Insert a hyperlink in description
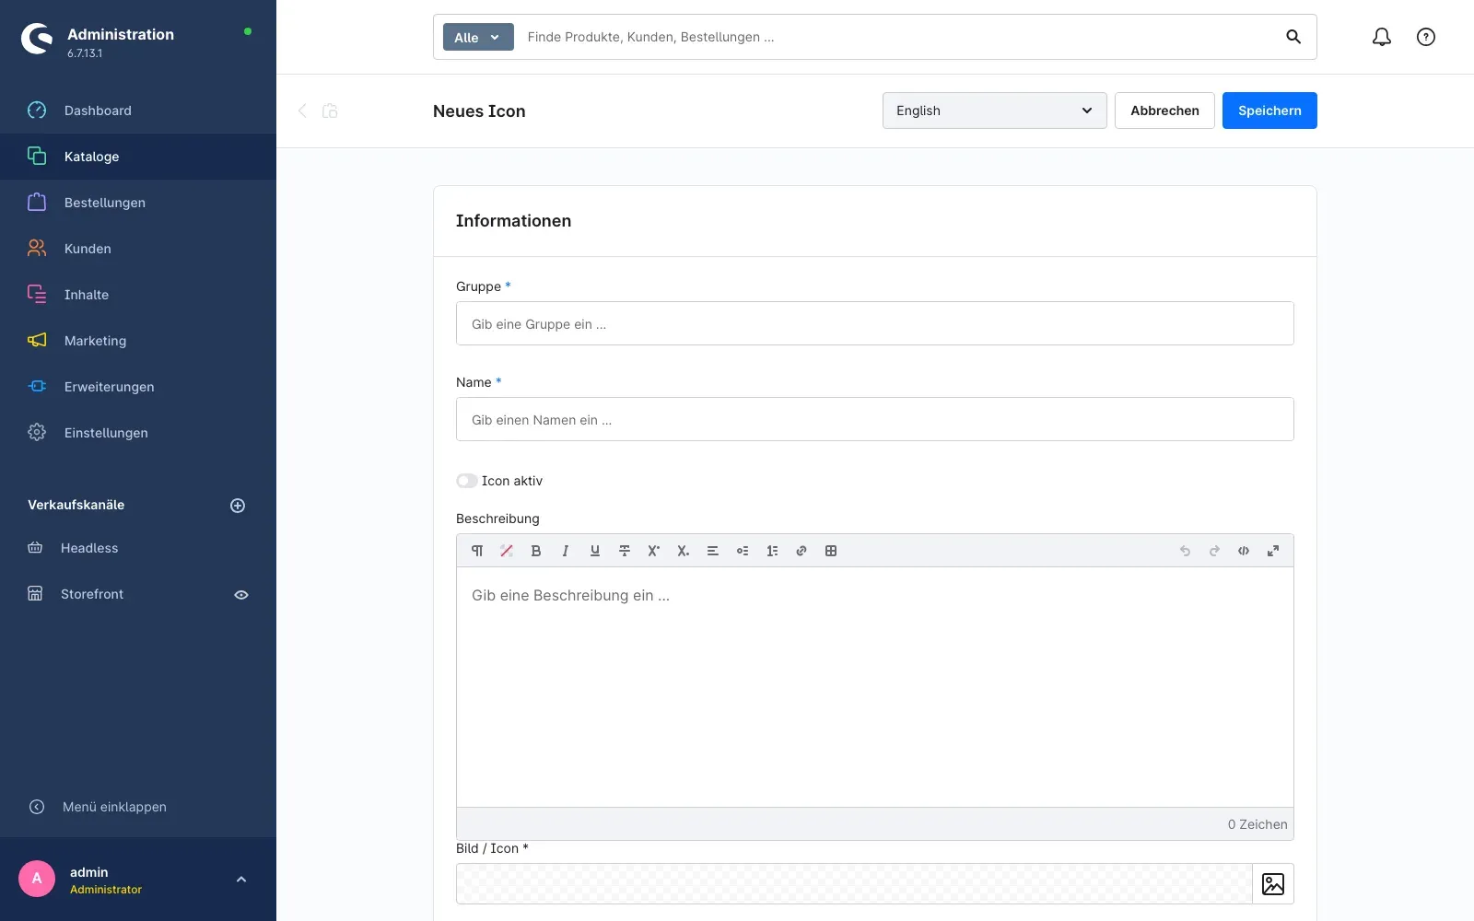 coord(801,551)
